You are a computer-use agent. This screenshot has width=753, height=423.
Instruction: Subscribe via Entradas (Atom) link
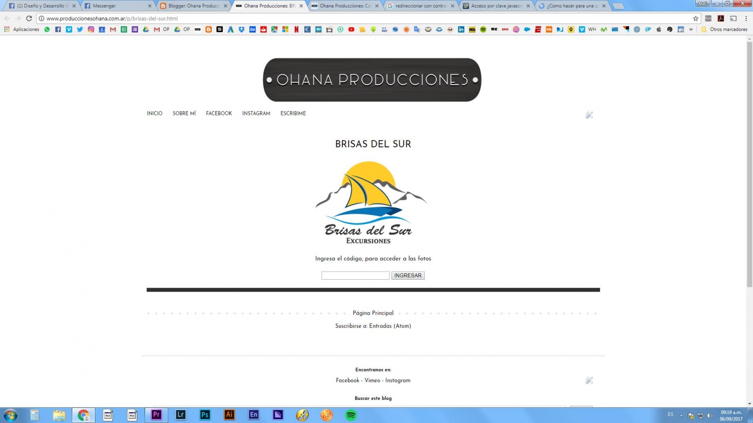390,326
